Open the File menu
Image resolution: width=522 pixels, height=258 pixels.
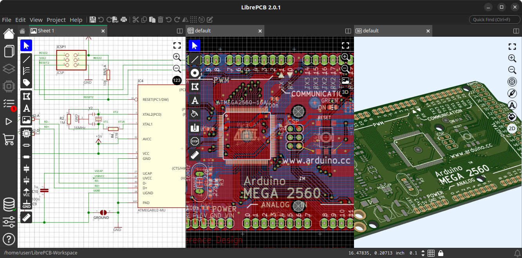tap(7, 20)
